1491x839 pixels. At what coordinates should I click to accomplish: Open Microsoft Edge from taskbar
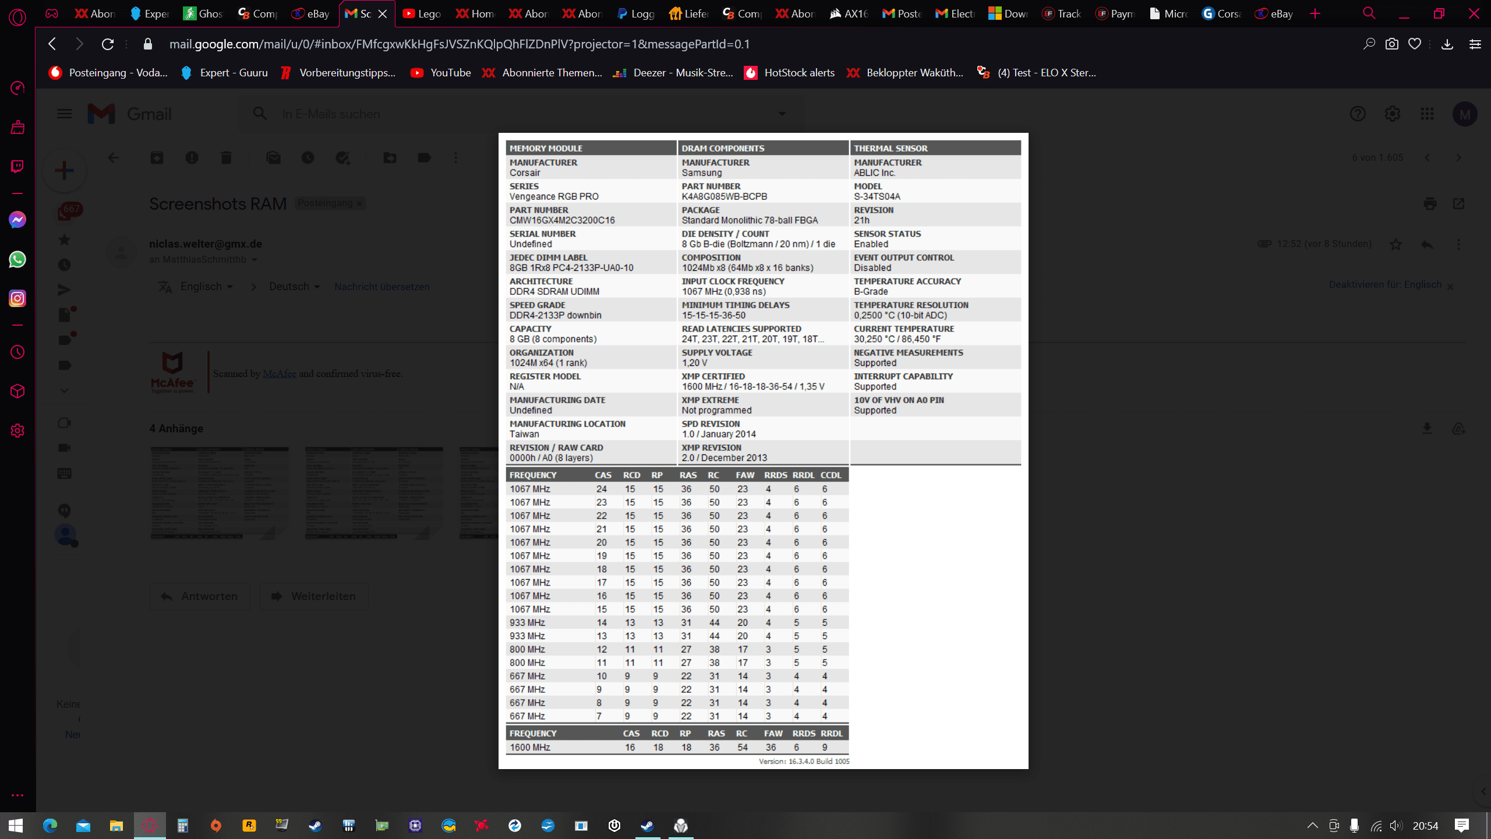pyautogui.click(x=50, y=826)
